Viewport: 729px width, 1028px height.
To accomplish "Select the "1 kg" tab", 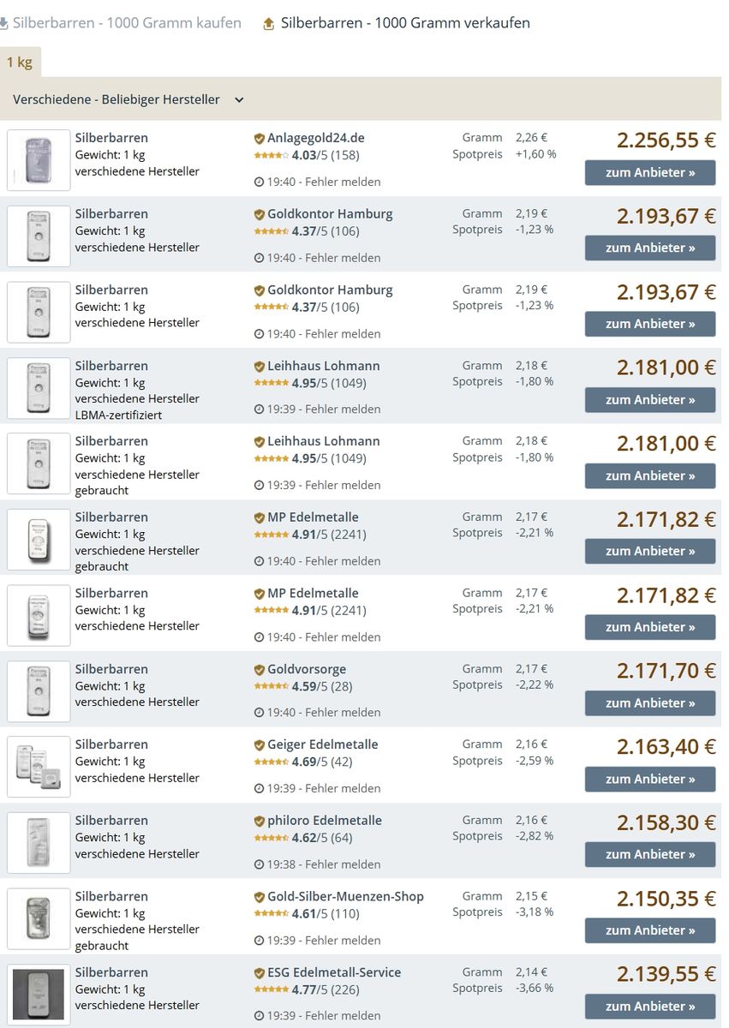I will pos(20,63).
